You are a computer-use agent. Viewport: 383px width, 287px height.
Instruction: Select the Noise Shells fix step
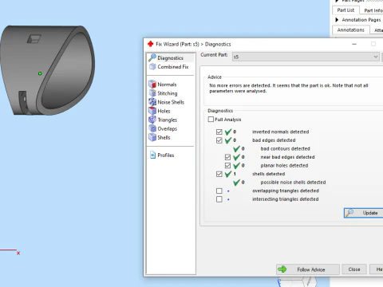pyautogui.click(x=171, y=102)
